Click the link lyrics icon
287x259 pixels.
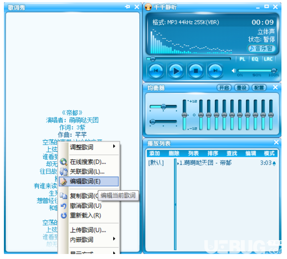coord(64,172)
